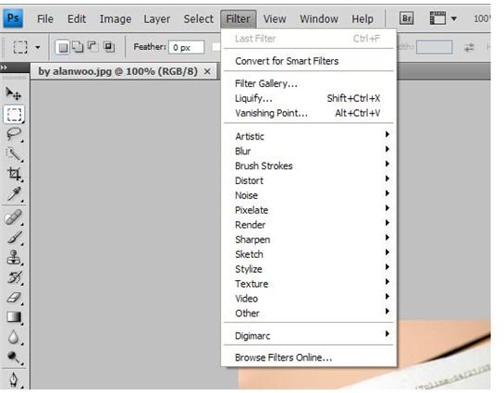Open the View menu
This screenshot has width=504, height=393.
(275, 19)
